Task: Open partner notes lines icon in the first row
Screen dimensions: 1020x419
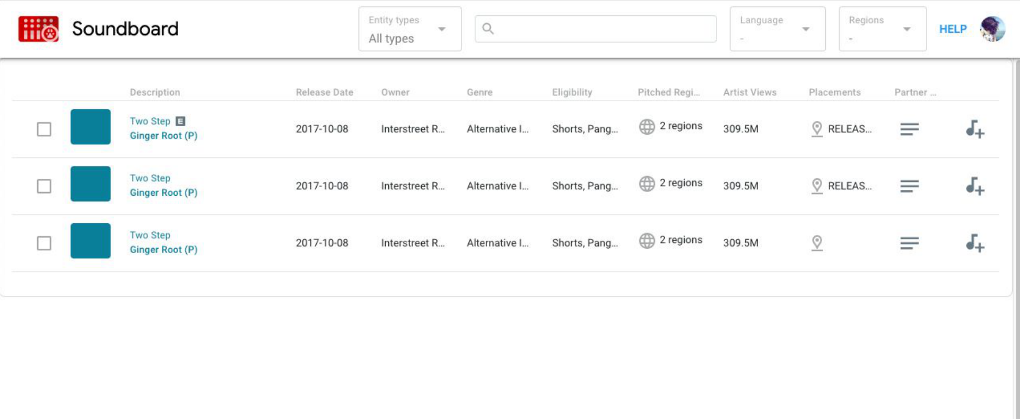Action: pos(909,129)
